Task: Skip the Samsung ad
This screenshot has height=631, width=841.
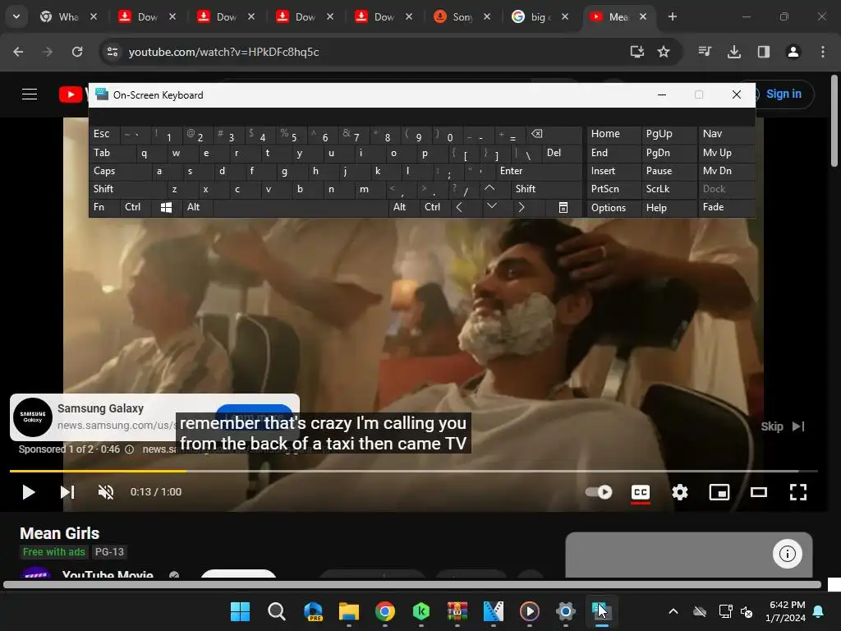Action: coord(783,426)
